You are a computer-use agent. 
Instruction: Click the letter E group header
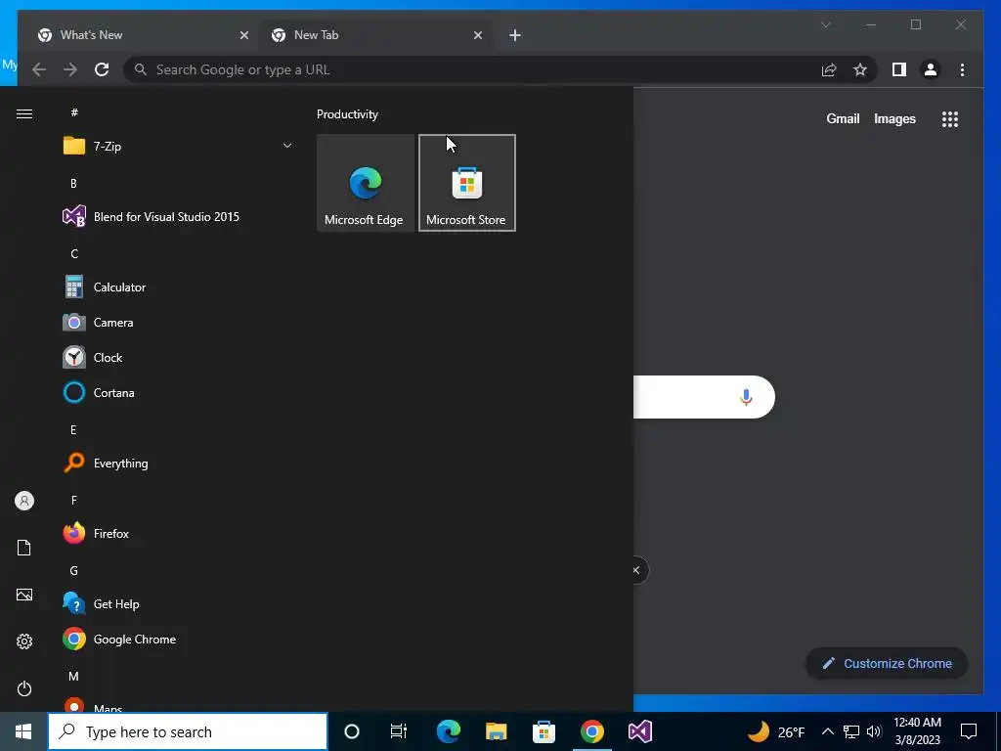(x=73, y=430)
